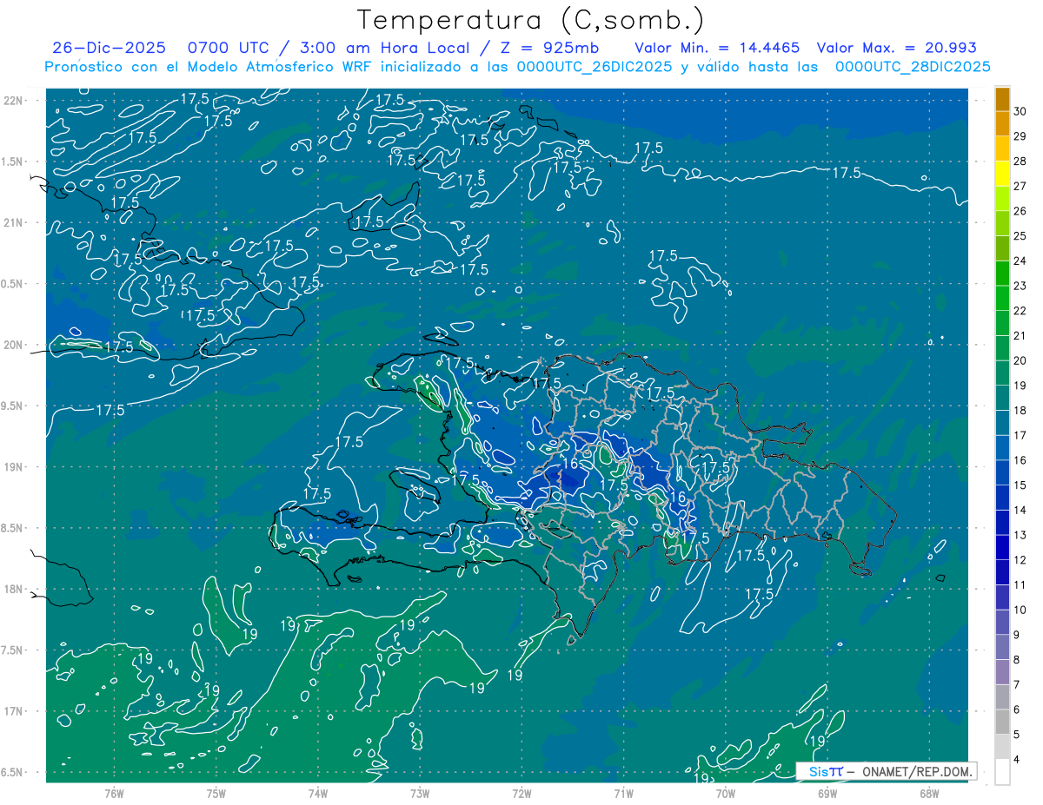Click the "71W" longitude axis label

tap(623, 794)
